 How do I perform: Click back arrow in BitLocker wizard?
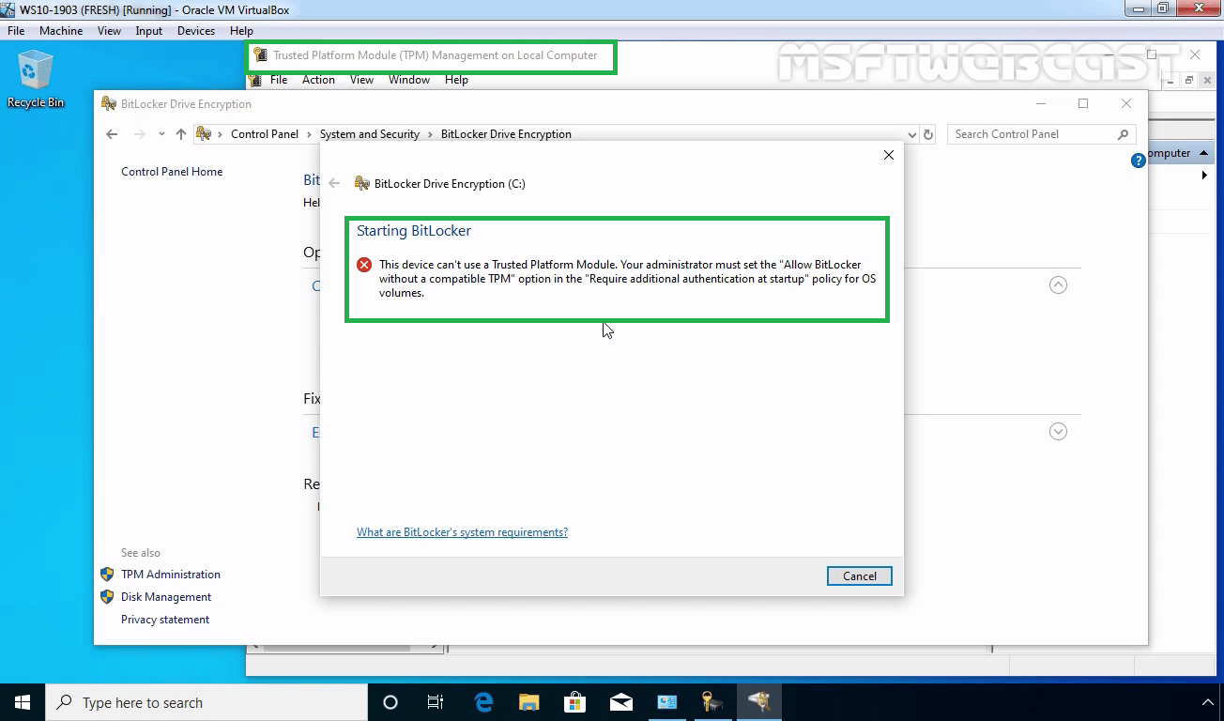(x=334, y=183)
